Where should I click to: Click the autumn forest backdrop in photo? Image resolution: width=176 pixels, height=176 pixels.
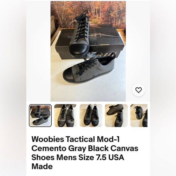coord(88,13)
